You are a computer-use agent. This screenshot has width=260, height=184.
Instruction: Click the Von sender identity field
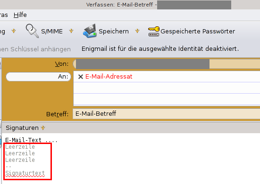(x=167, y=64)
